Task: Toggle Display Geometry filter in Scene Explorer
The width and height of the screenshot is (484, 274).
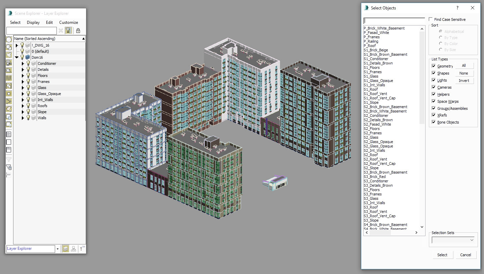Action: (x=9, y=40)
